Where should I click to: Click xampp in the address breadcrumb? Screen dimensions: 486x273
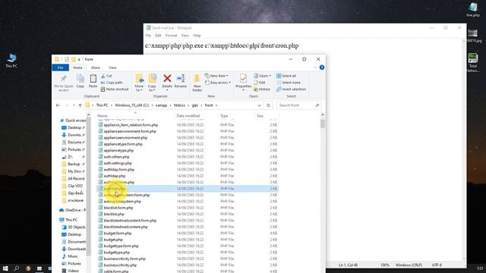161,105
